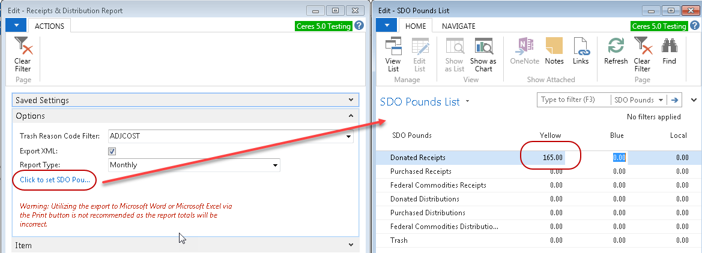Select the Purchased Receipts row

click(x=420, y=171)
